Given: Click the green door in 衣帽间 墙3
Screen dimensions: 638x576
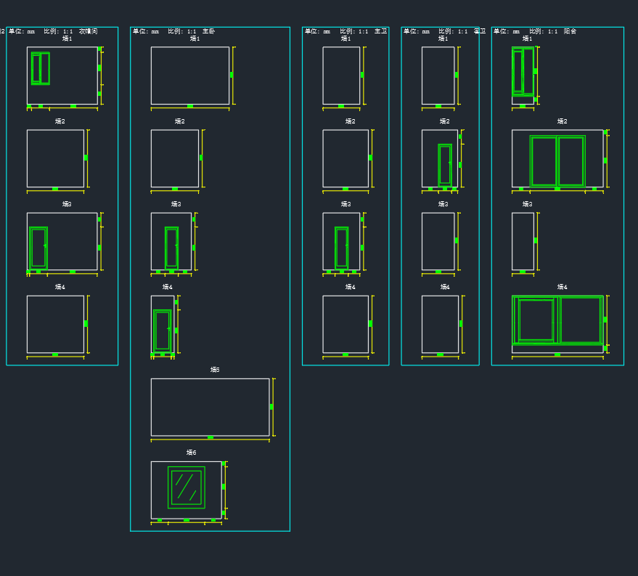Looking at the screenshot, I should coord(38,248).
